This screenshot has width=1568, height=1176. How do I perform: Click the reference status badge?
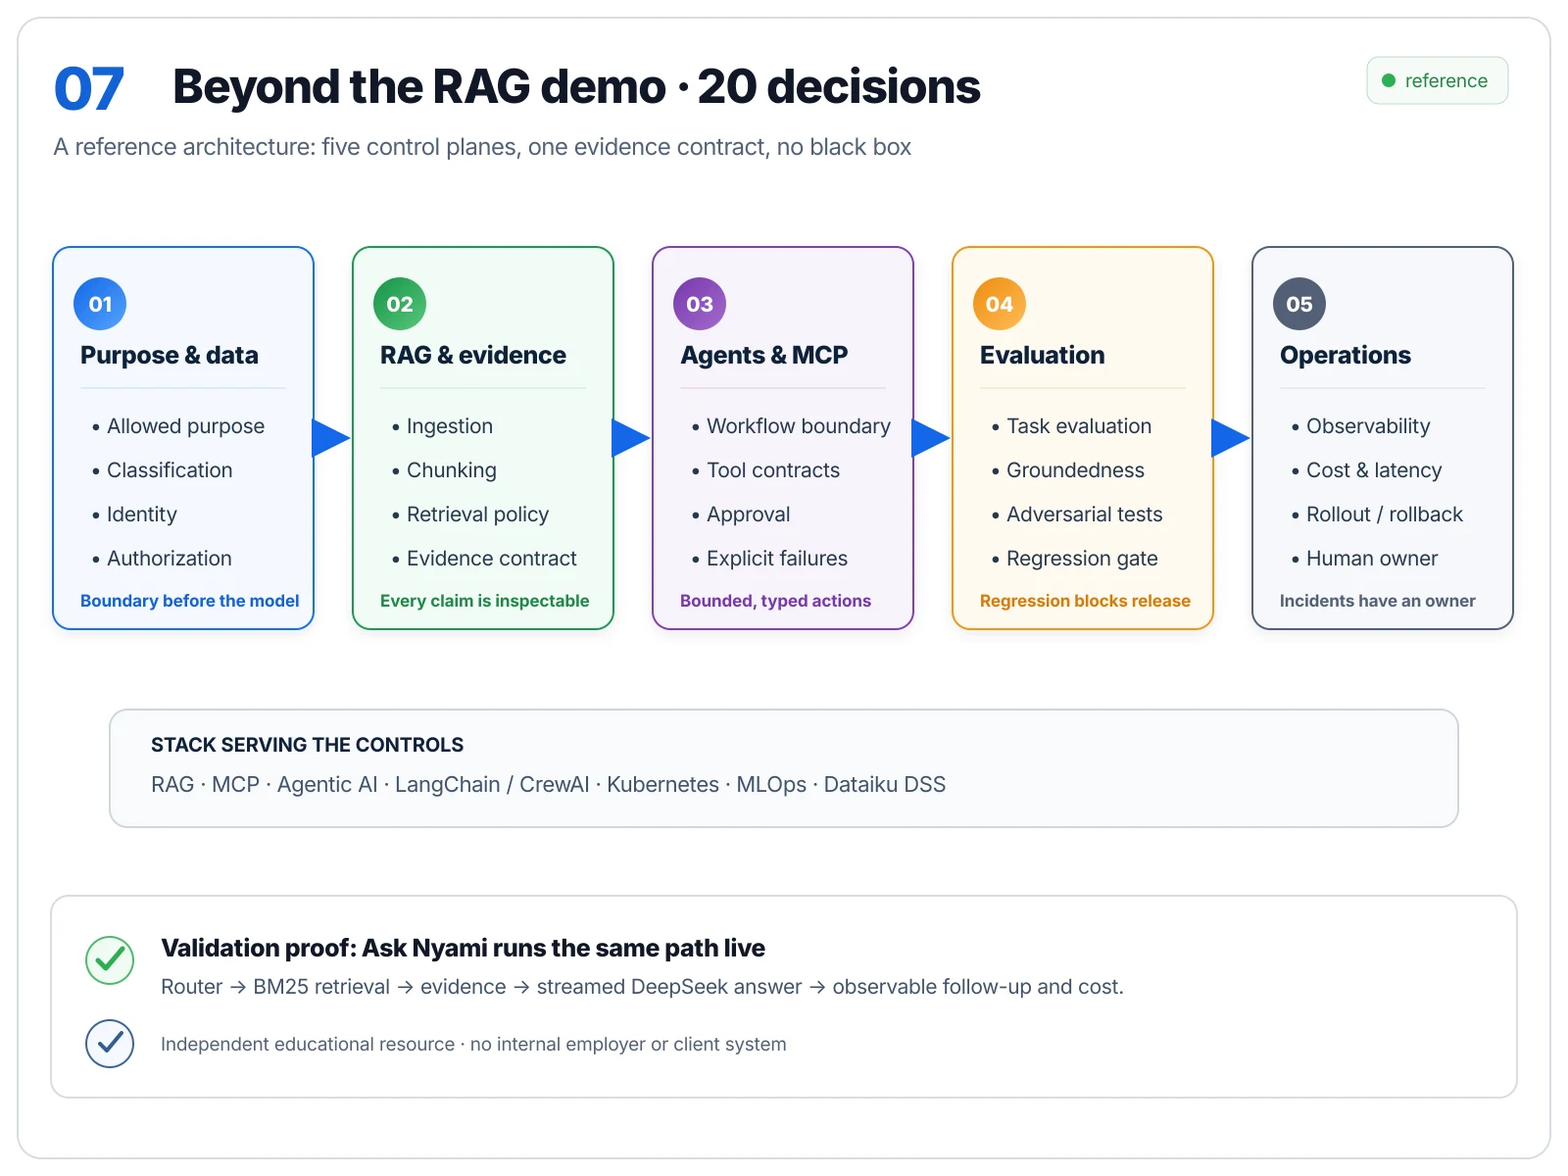(1437, 80)
